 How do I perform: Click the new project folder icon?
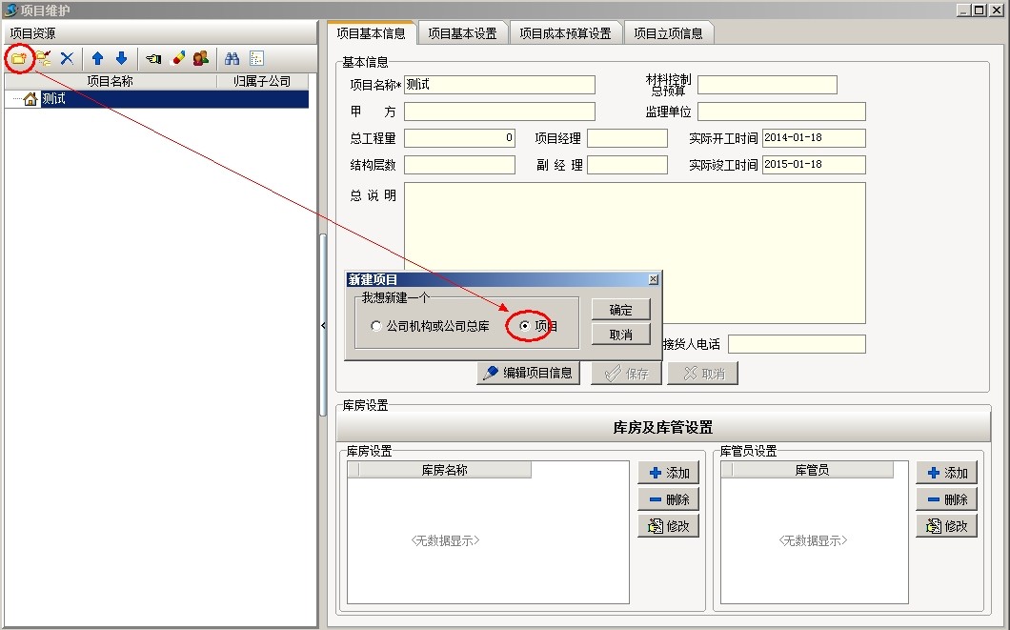pos(18,58)
